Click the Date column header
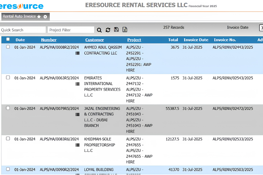Image resolution: width=263 pixels, height=175 pixels. pyautogui.click(x=20, y=40)
